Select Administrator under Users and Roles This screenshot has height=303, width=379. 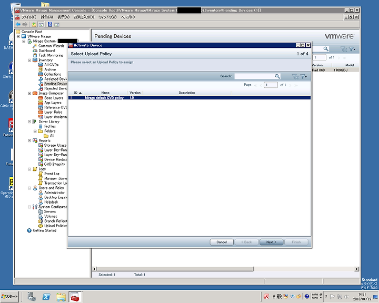(54, 193)
